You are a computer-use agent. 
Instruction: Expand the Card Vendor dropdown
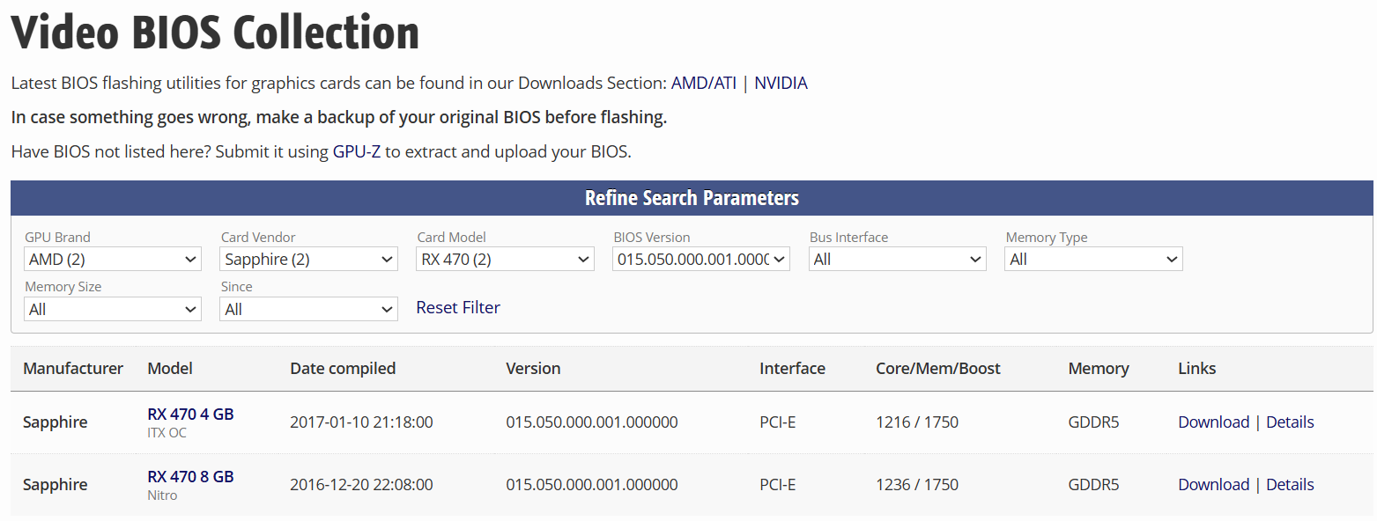coord(308,260)
